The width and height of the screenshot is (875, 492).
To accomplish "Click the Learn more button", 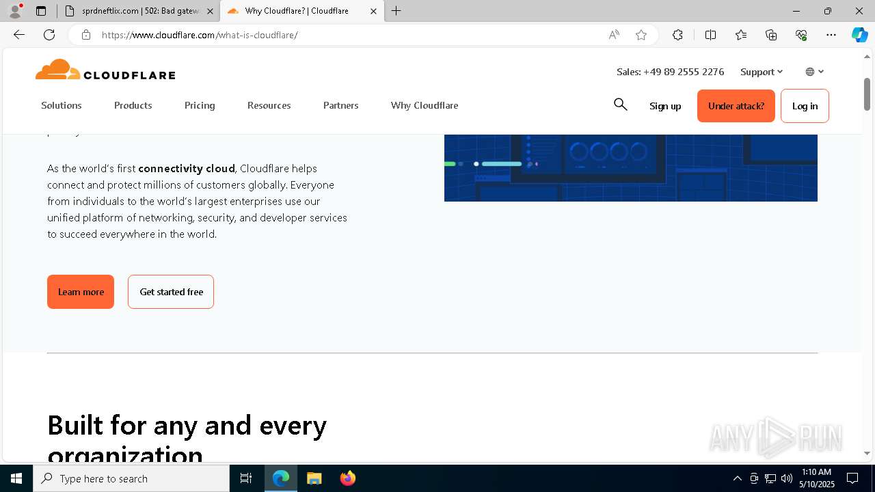I will point(81,292).
